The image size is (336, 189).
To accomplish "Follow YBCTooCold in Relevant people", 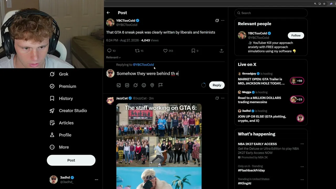I will 296,35.
